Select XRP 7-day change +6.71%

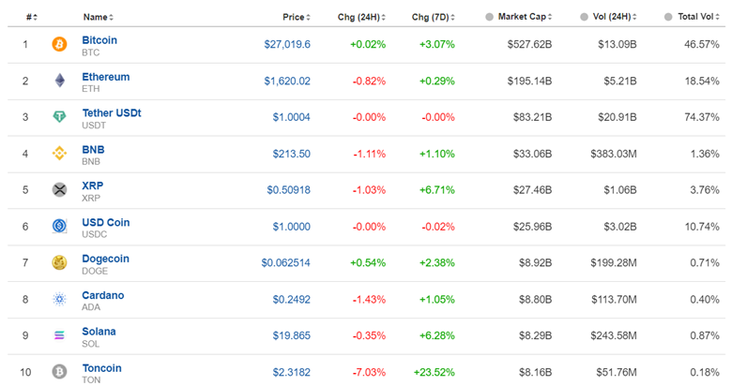click(x=437, y=190)
